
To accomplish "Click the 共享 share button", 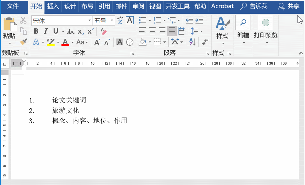I will 289,6.
